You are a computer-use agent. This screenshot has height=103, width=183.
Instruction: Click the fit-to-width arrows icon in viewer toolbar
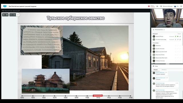click(4, 15)
